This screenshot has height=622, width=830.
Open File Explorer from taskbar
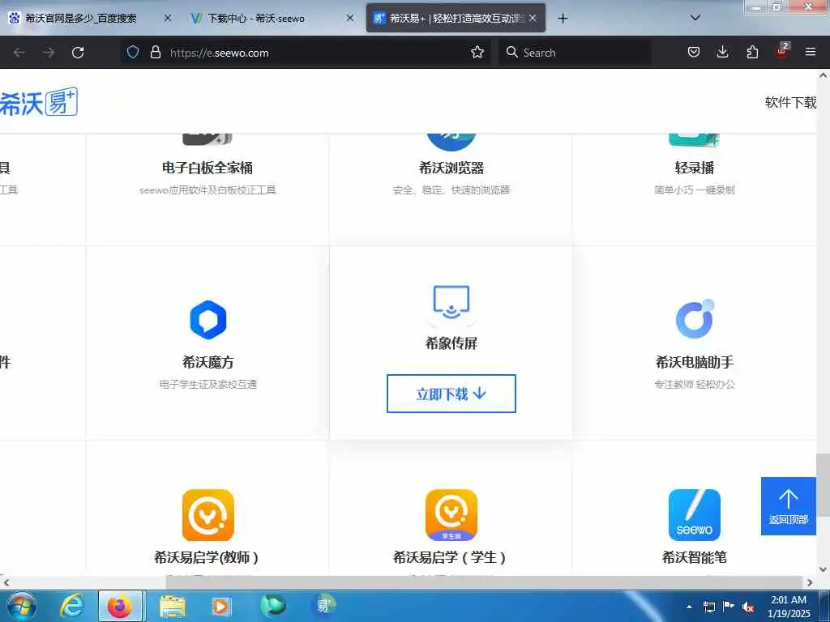172,606
